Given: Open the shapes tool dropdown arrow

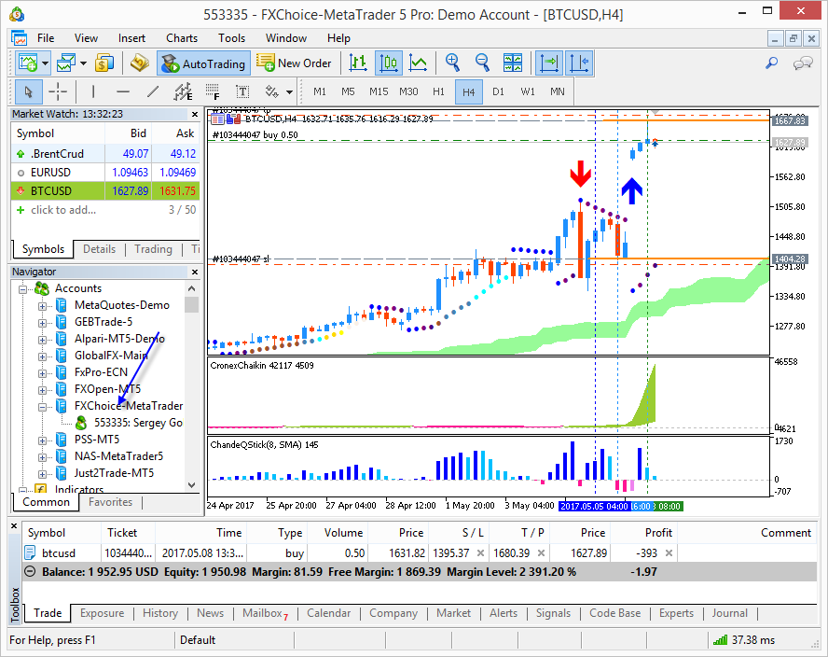Looking at the screenshot, I should pos(289,92).
